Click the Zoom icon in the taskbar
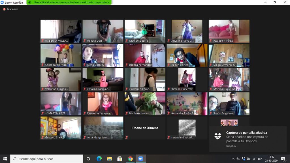This screenshot has width=290, height=163. point(140,159)
